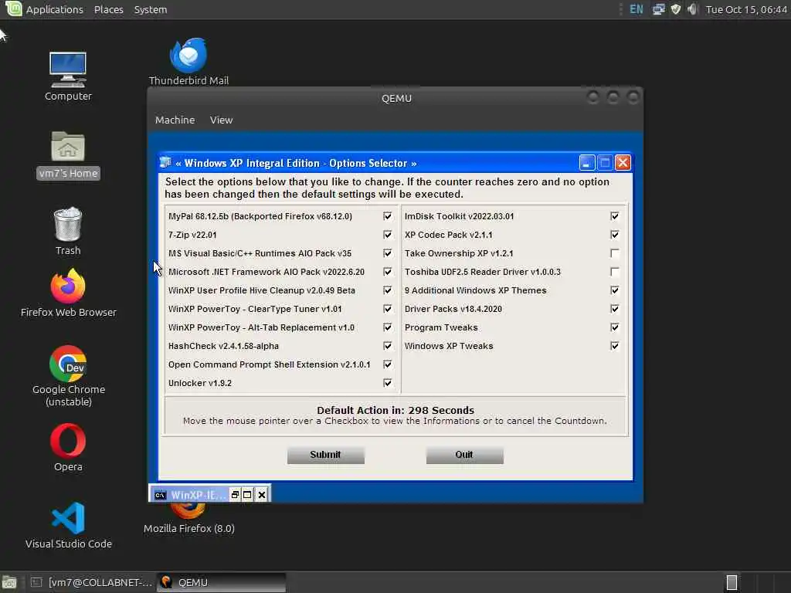
Task: Toggle Open Command Prompt Shell Extension checkbox
Action: coord(388,364)
